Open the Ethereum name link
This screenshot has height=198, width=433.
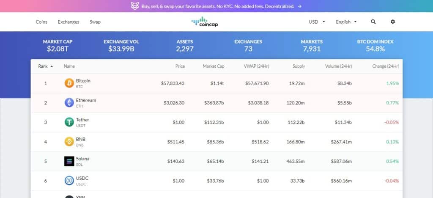[x=86, y=100]
